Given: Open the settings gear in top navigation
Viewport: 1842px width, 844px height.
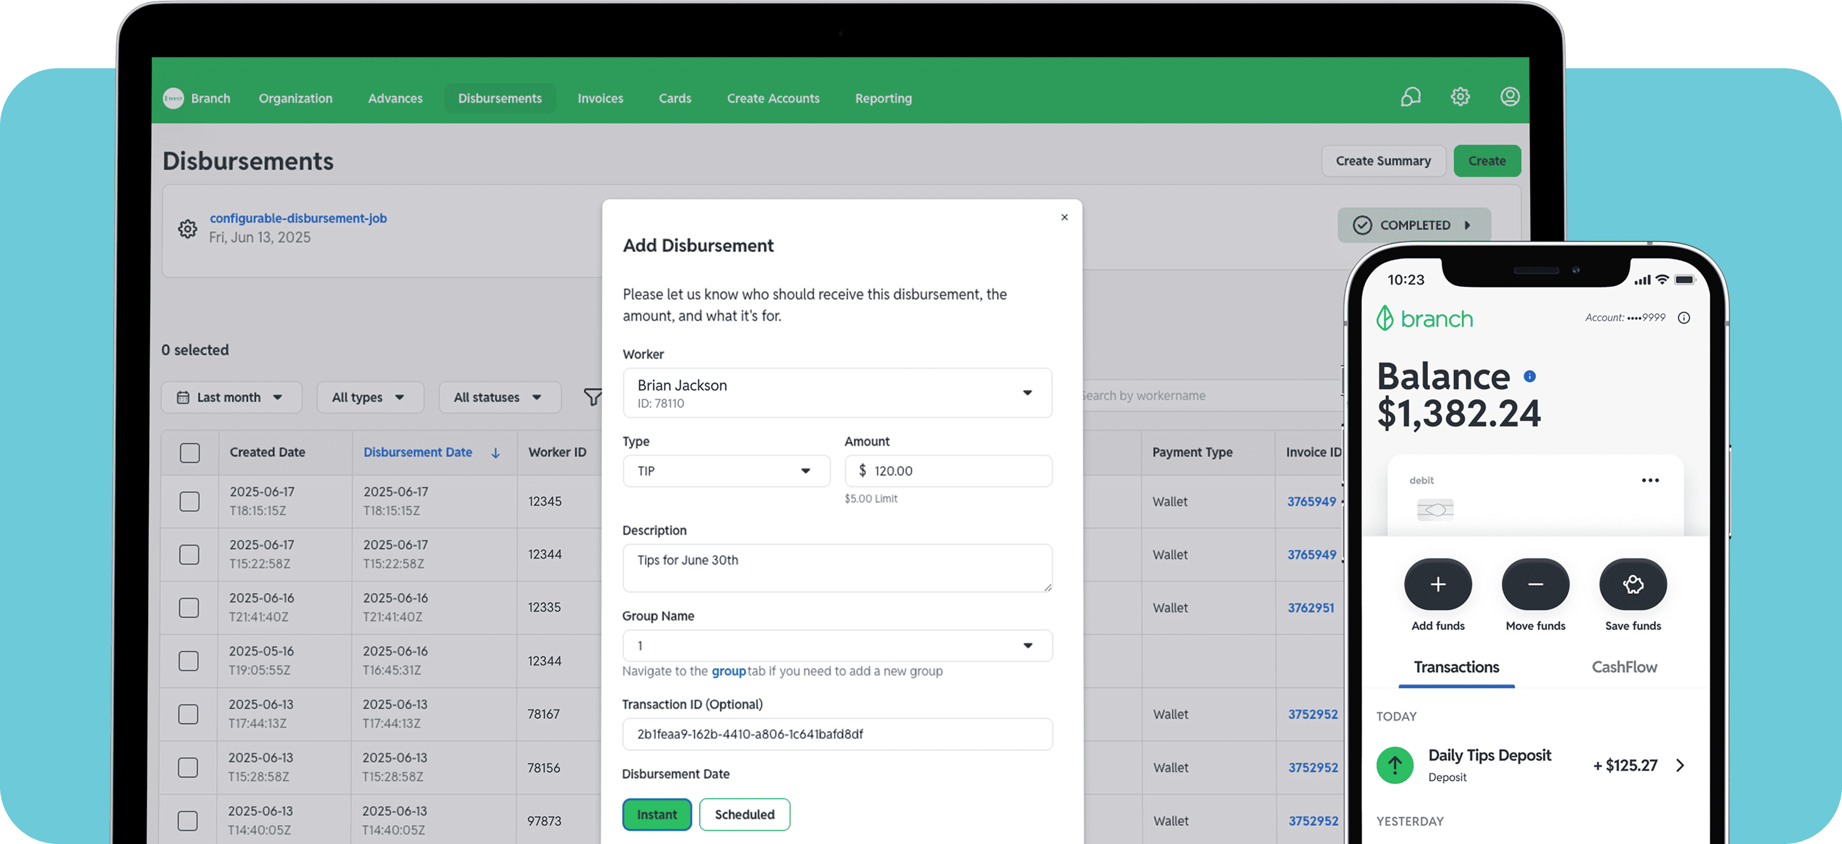Looking at the screenshot, I should tap(1460, 97).
